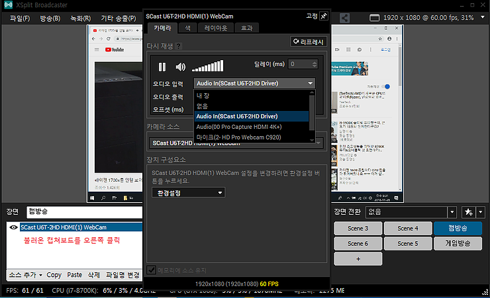Viewport: 490px width, 298px height.
Task: Toggle visibility eye for SCast U6T-2HD source
Action: point(13,227)
